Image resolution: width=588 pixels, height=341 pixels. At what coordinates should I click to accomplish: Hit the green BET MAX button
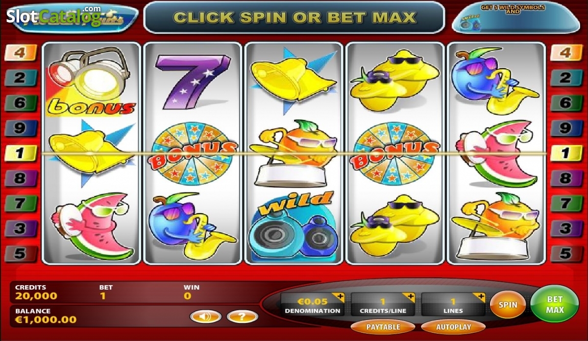[x=555, y=304]
